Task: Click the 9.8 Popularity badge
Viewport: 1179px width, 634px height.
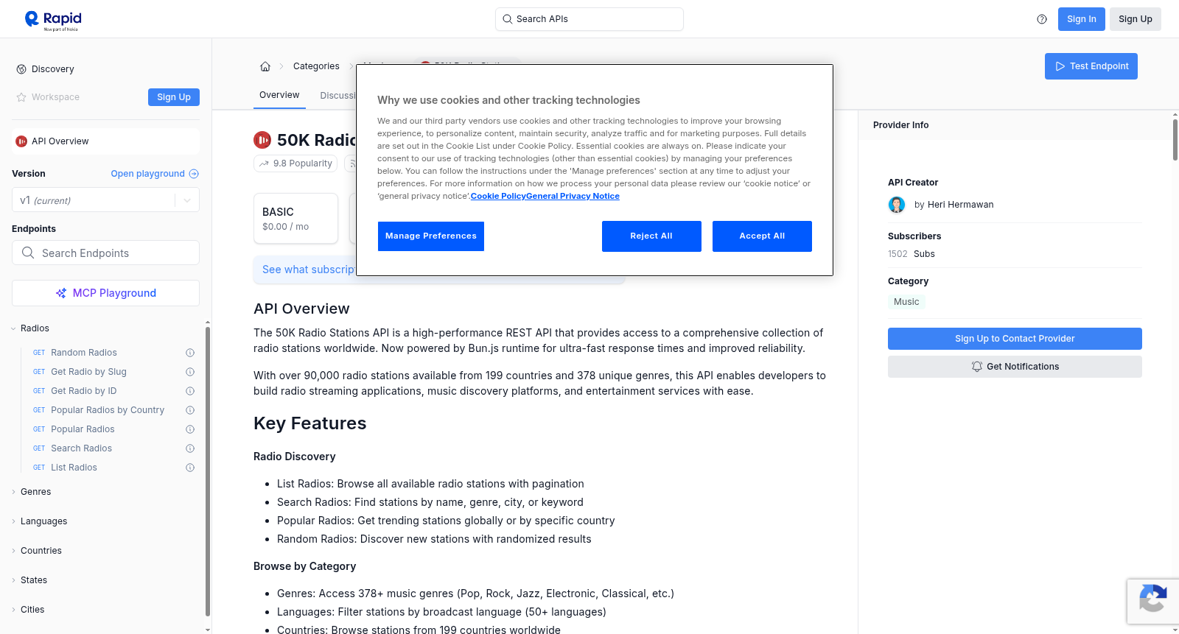Action: pos(295,163)
